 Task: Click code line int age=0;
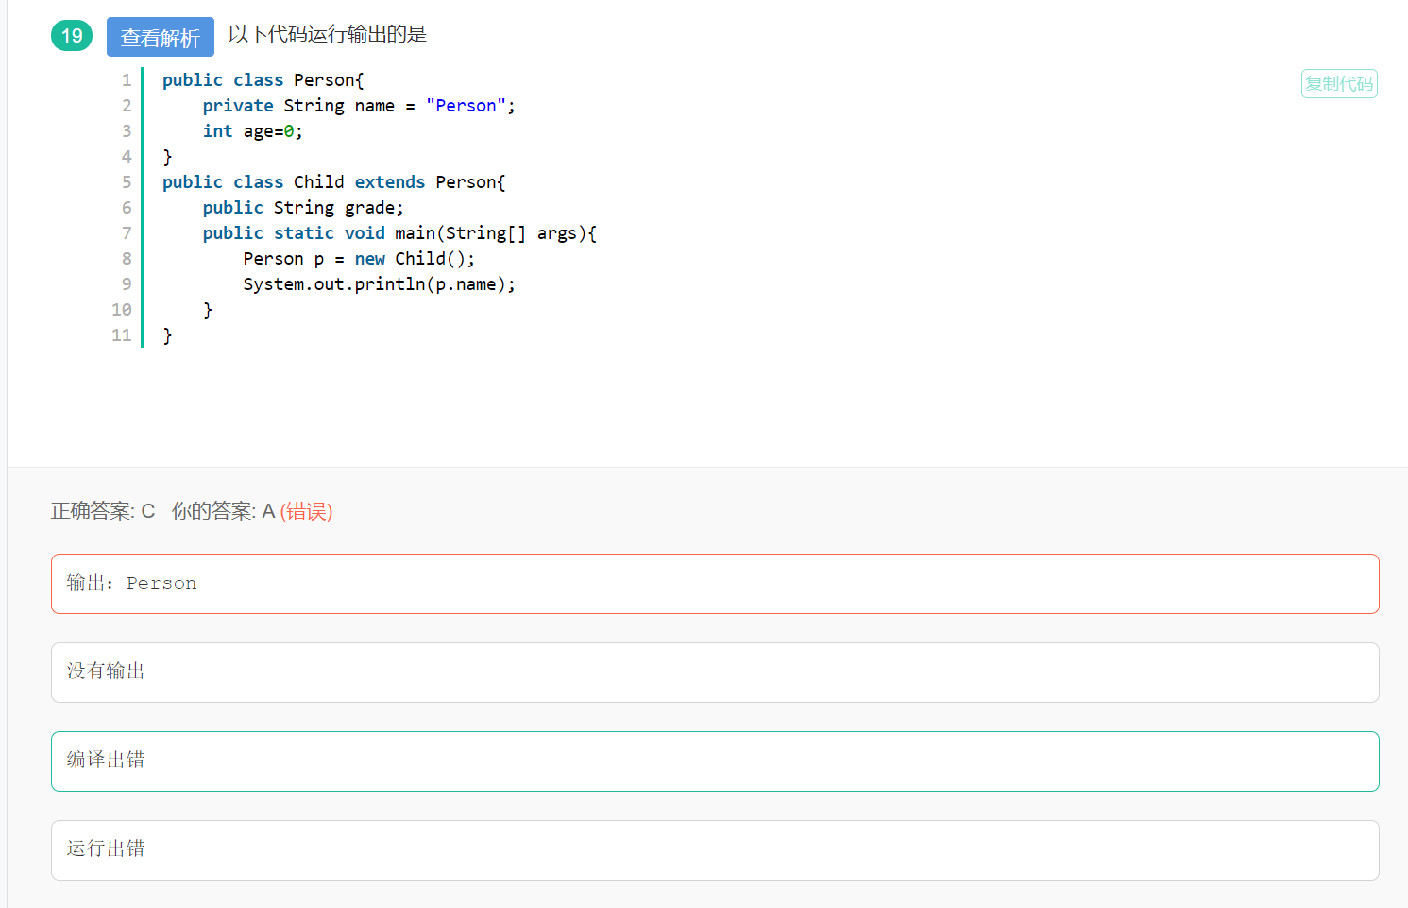click(252, 131)
